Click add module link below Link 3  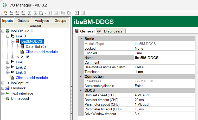pyautogui.click(x=34, y=78)
